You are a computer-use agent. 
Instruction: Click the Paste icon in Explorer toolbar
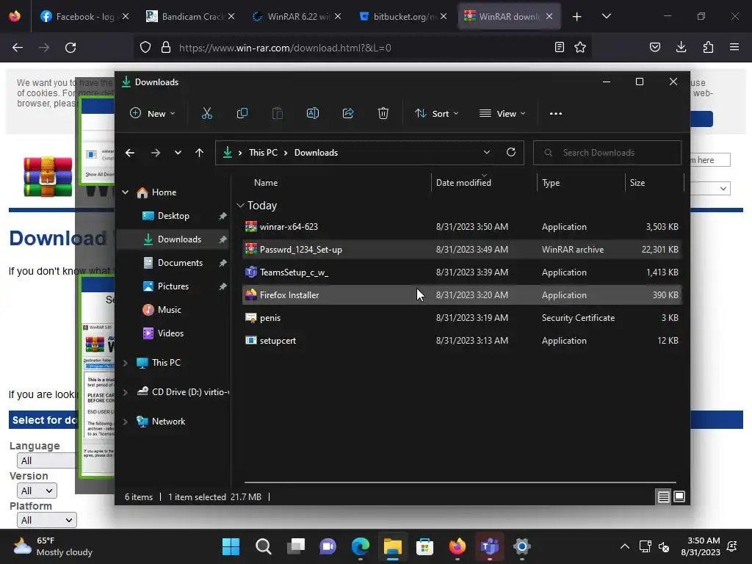[x=277, y=114]
